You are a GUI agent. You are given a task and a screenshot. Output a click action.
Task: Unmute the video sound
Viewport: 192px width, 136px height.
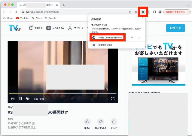(28, 99)
